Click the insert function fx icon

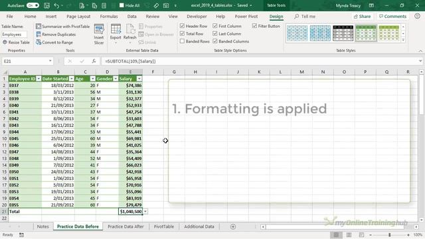click(x=94, y=61)
